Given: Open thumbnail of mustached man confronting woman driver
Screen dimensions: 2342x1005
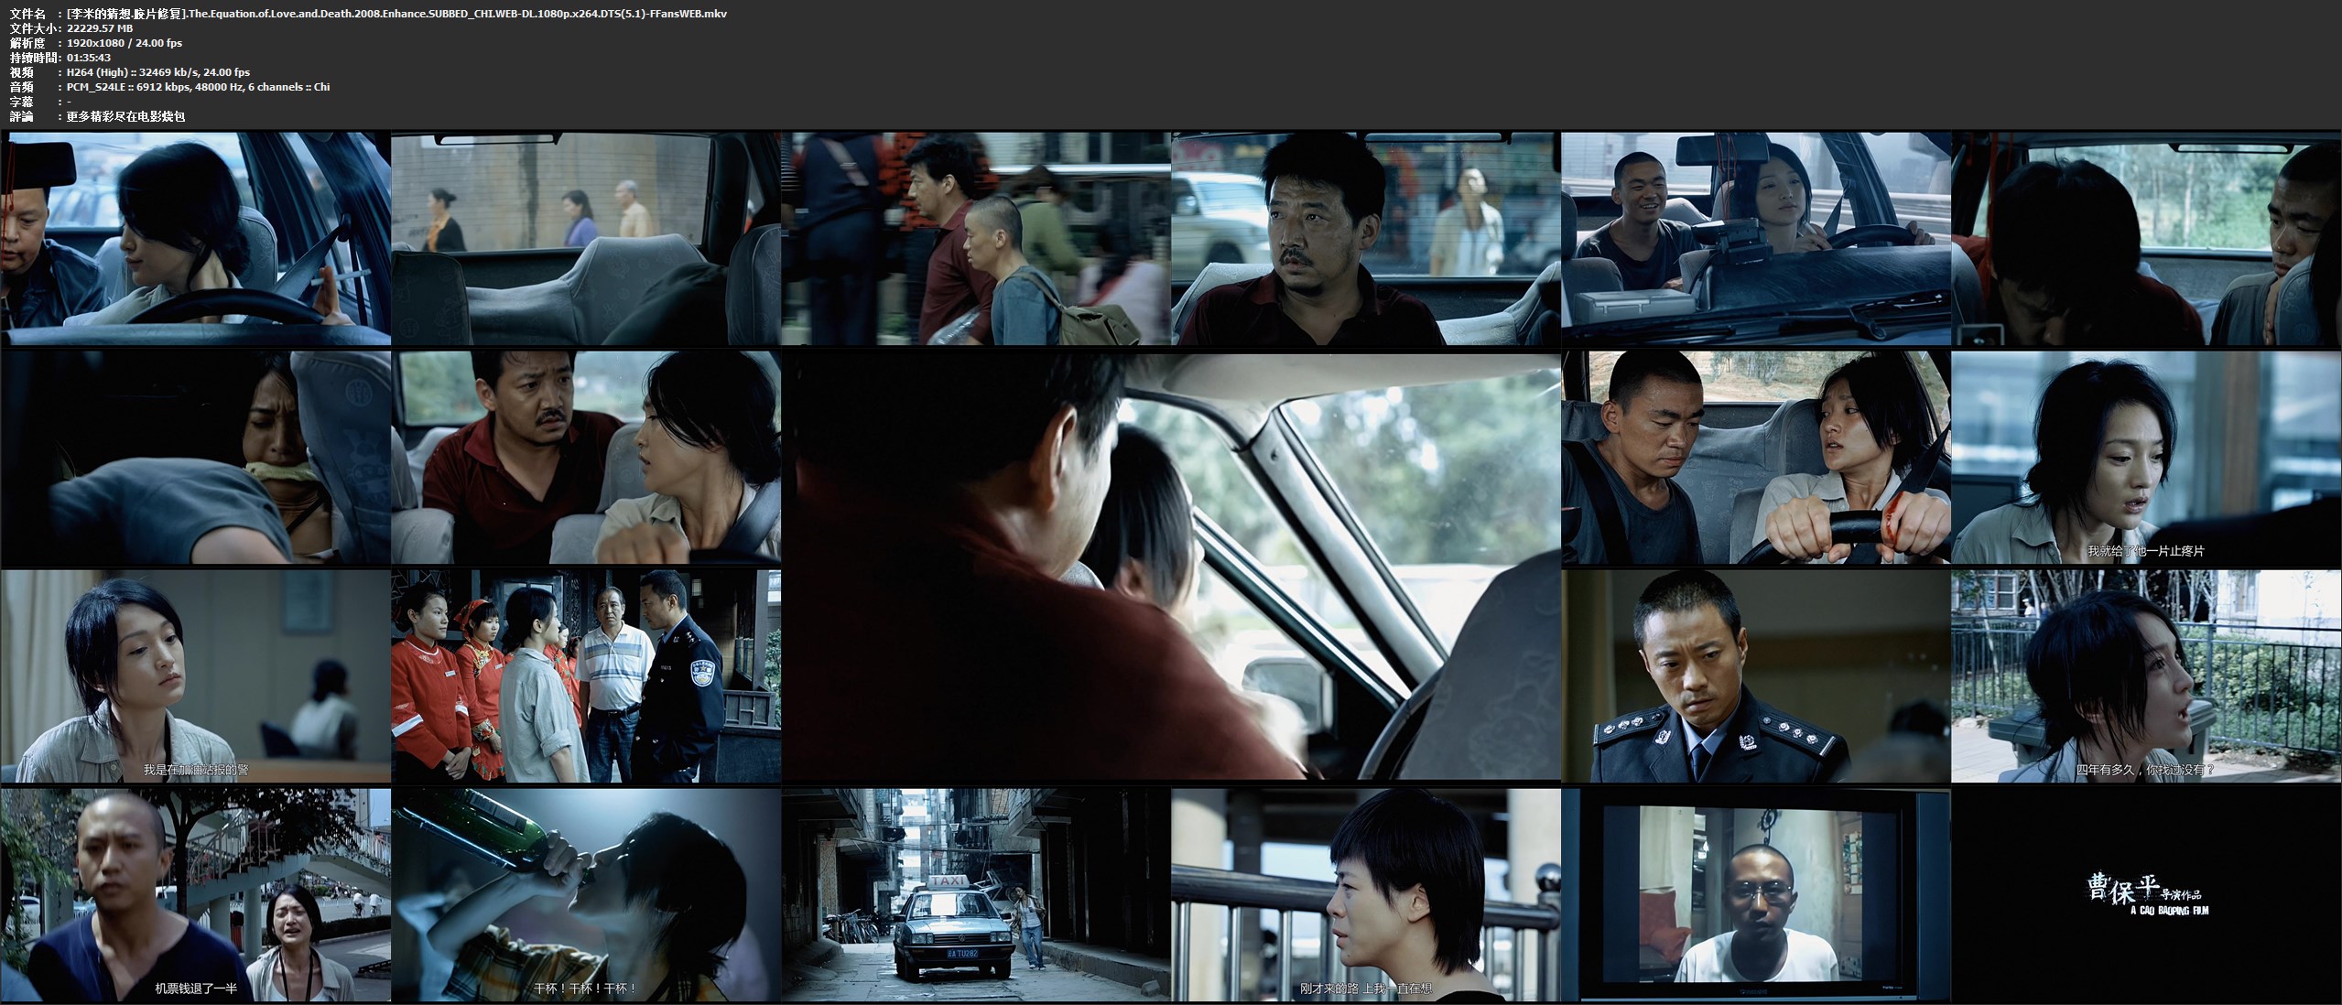Looking at the screenshot, I should 586,458.
